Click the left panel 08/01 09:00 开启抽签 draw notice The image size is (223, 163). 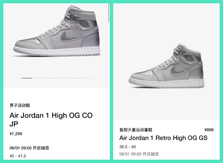pos(29,148)
